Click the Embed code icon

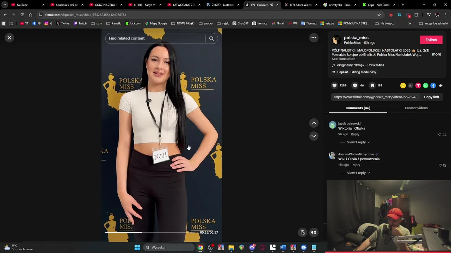(x=410, y=85)
